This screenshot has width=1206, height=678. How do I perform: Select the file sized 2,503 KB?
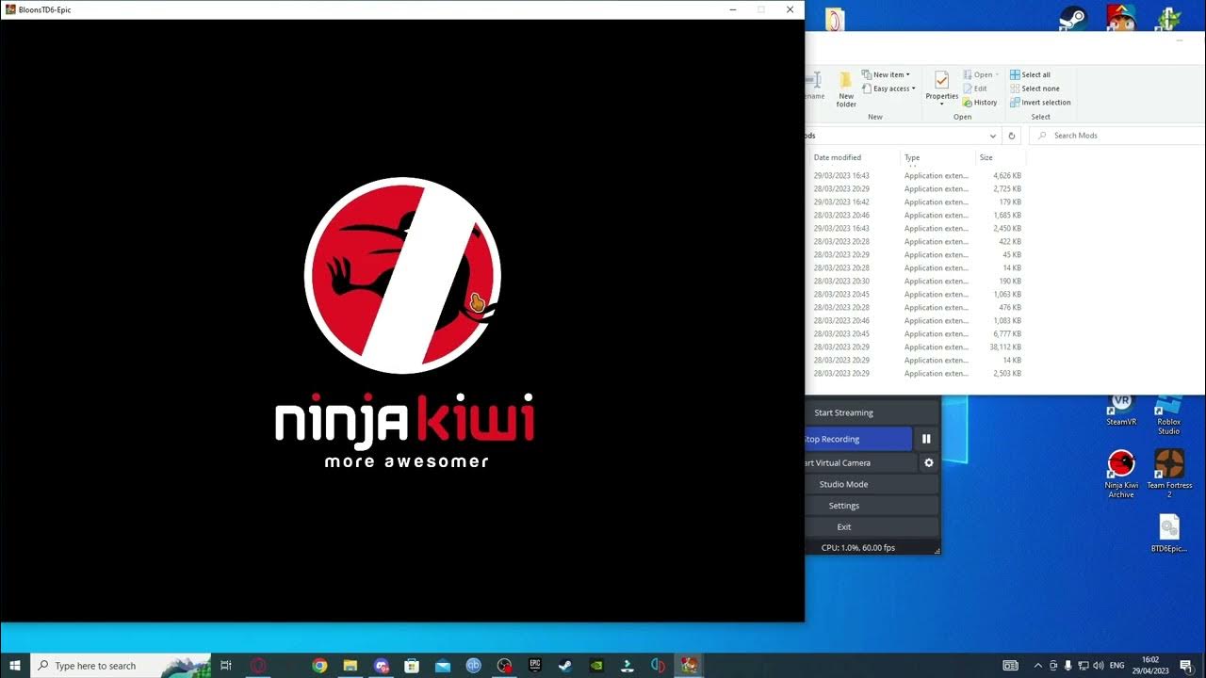(x=916, y=373)
